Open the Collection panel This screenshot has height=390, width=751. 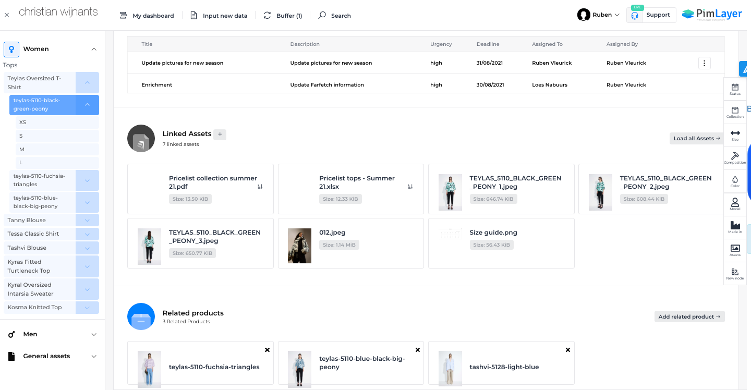735,111
